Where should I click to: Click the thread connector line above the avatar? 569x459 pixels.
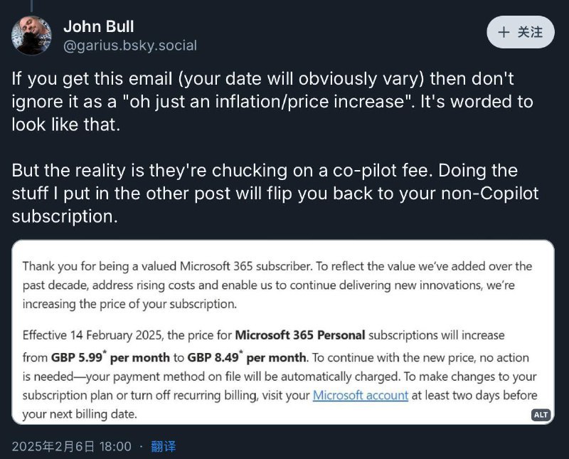32,5
